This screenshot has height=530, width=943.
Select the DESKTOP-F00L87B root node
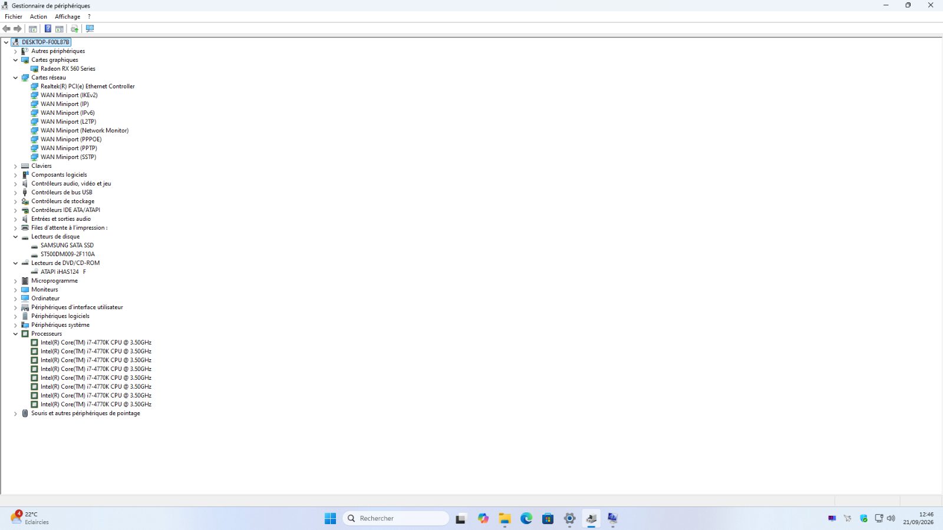tap(45, 42)
